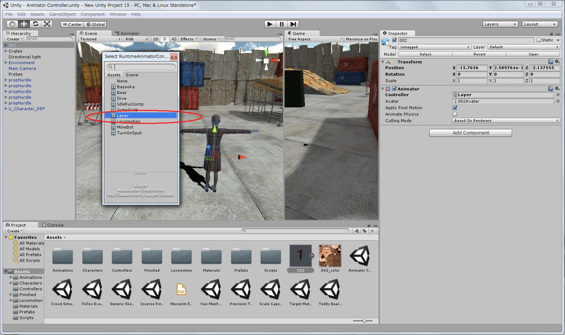Select the Hand tool in the toolbar
The width and height of the screenshot is (565, 335).
[12, 24]
